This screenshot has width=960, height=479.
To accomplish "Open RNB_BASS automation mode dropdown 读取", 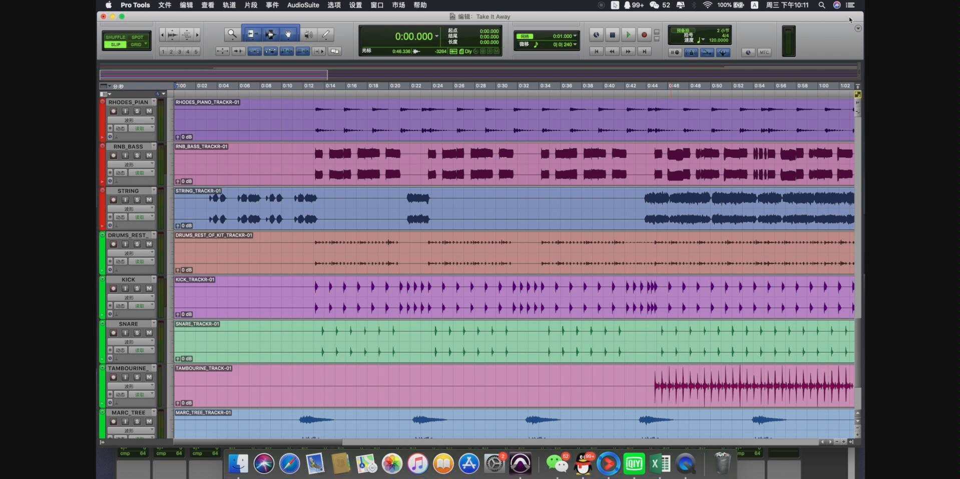I will (x=141, y=172).
